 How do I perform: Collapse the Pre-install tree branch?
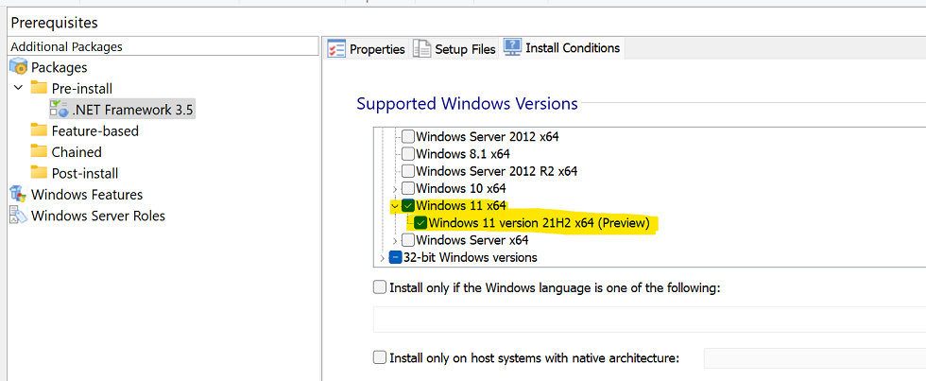point(18,88)
